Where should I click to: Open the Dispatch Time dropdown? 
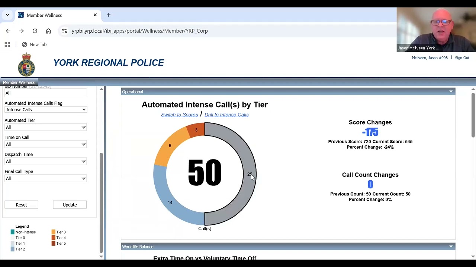tap(46, 161)
